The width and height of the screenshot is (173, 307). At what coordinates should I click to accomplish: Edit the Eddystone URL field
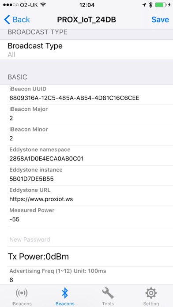click(x=90, y=196)
